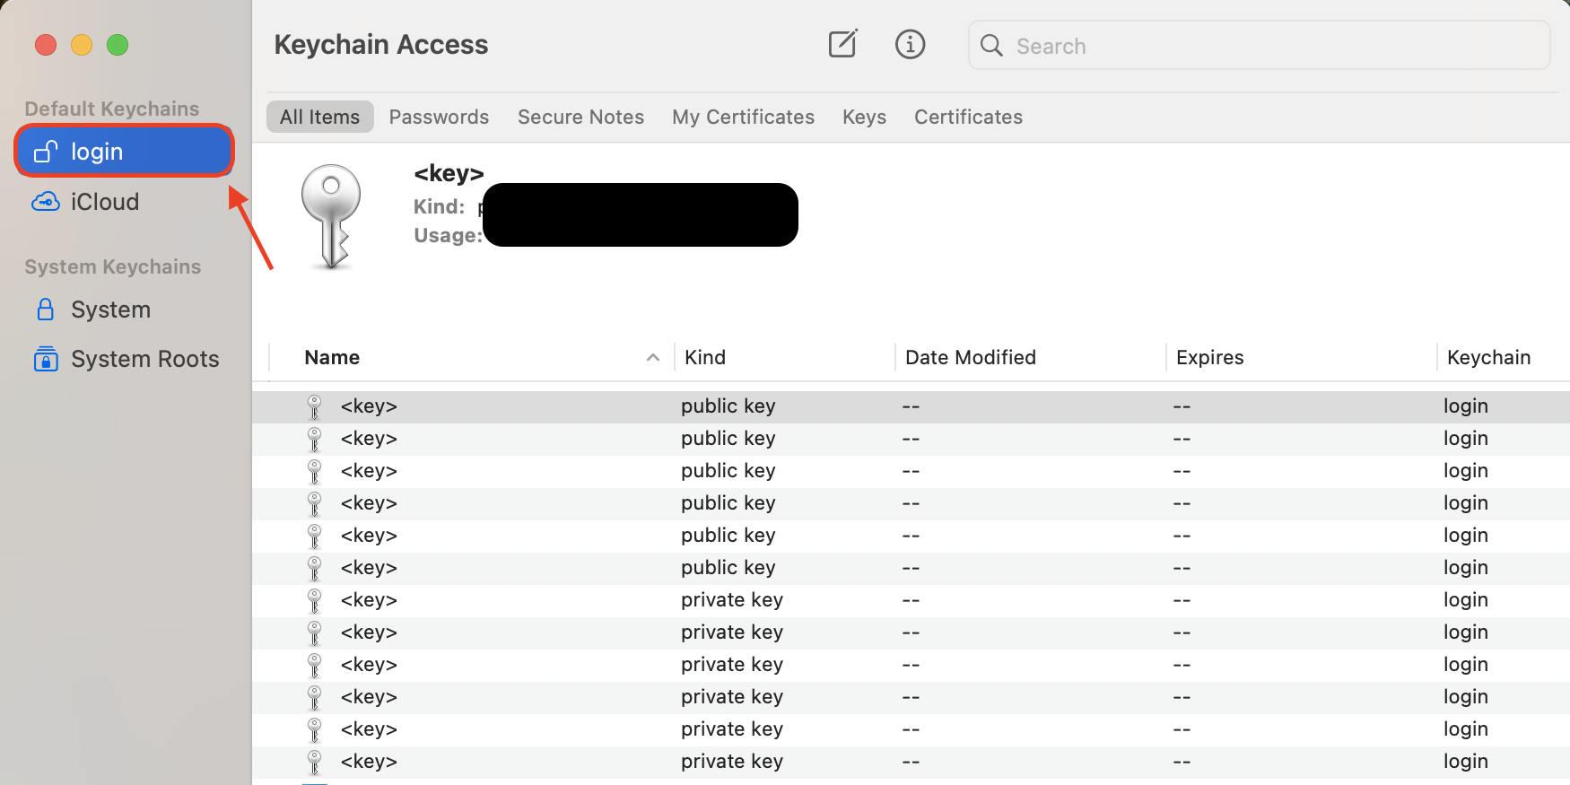Click the Certificates tab label

coord(968,117)
